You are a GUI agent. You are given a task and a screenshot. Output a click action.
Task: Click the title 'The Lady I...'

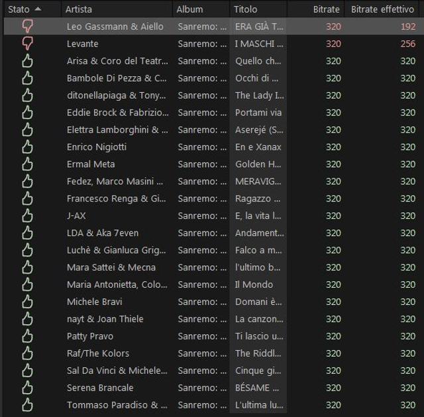point(260,95)
